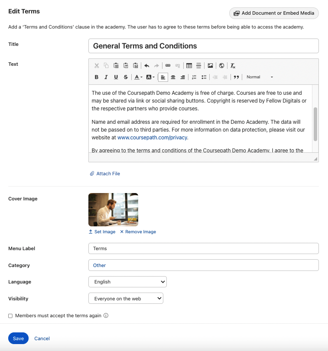Undo the last edit
The width and height of the screenshot is (328, 351).
pyautogui.click(x=146, y=66)
